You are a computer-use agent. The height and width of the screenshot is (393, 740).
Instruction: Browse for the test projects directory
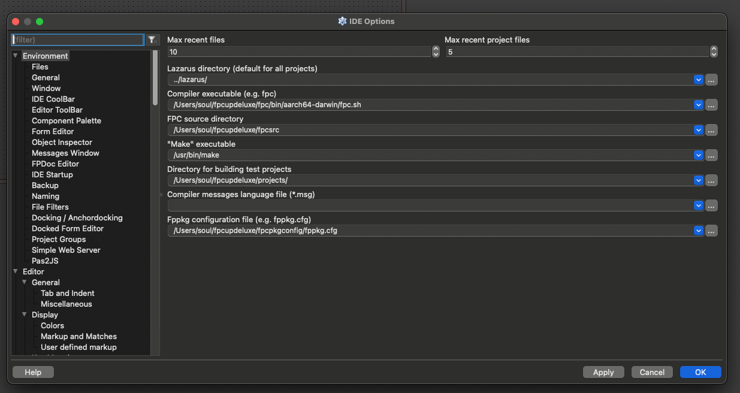pos(711,180)
